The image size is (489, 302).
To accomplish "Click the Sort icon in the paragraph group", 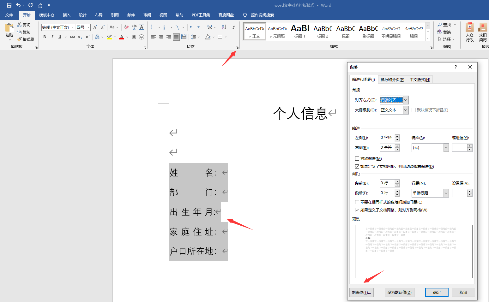I will (224, 27).
